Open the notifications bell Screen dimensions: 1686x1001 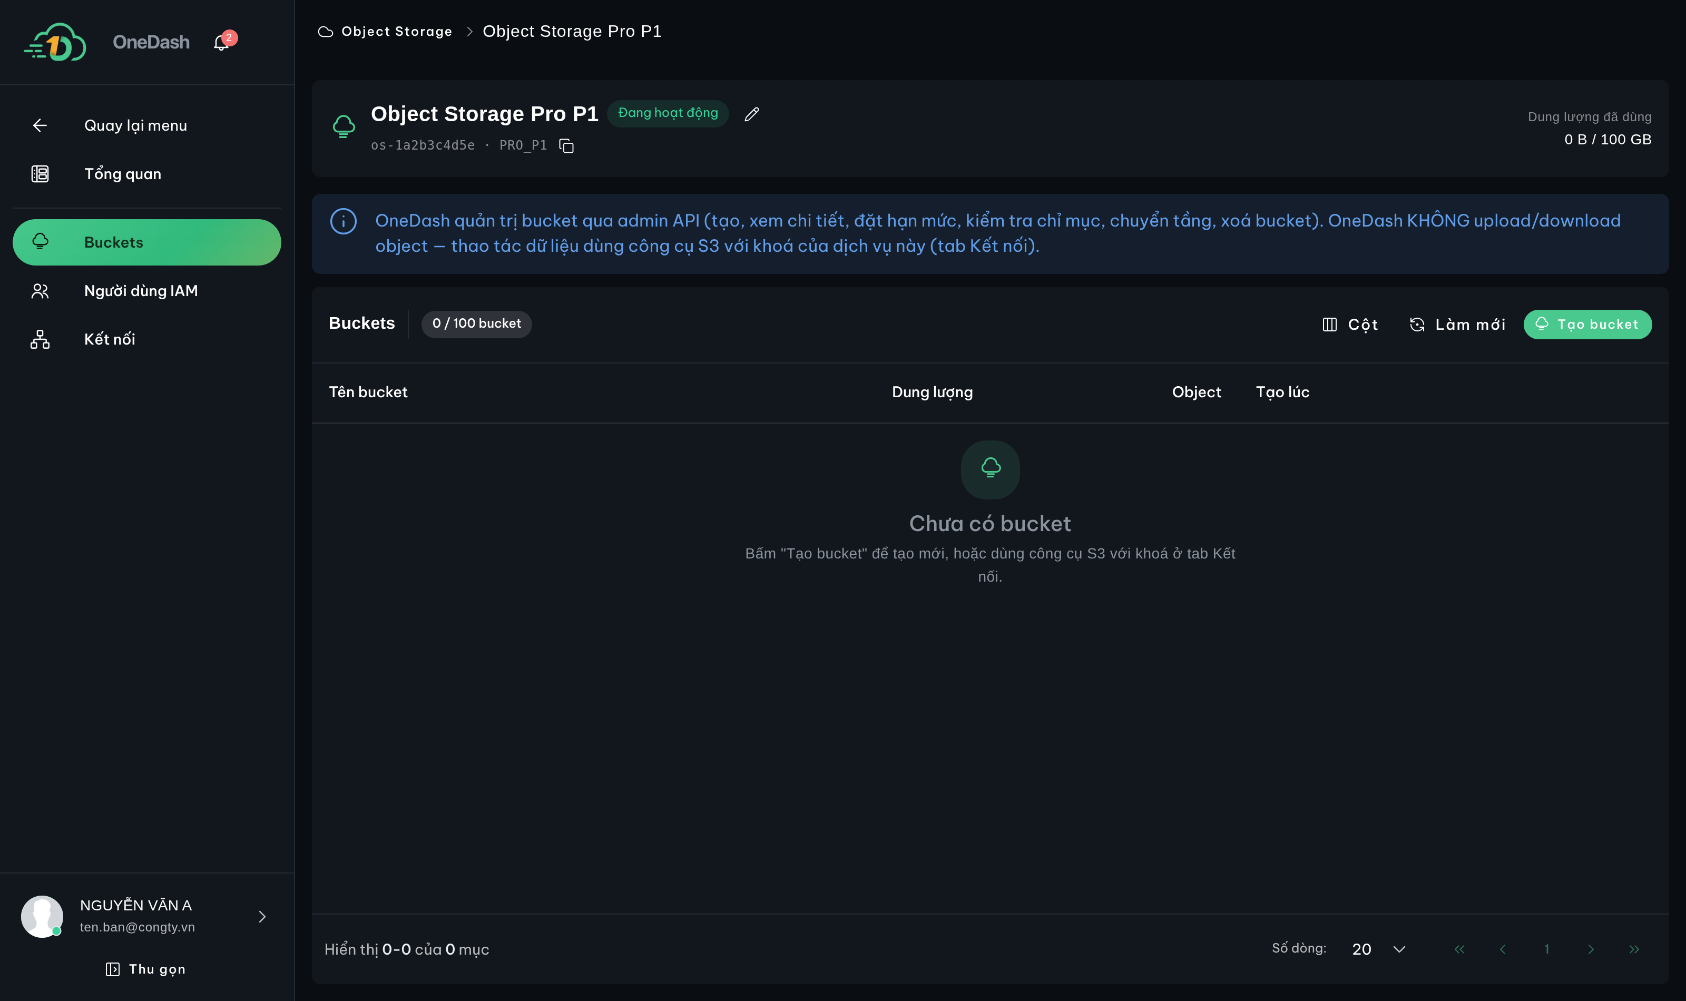click(221, 43)
